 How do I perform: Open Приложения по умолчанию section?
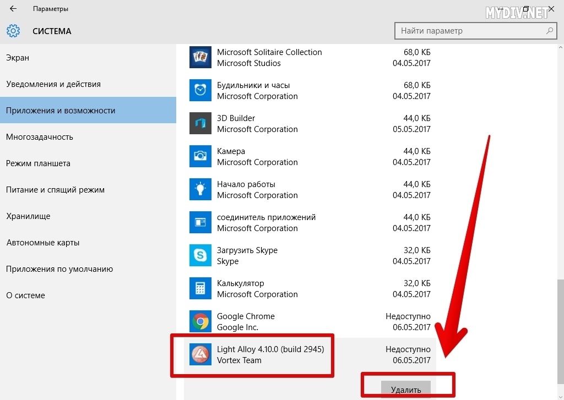coord(59,269)
